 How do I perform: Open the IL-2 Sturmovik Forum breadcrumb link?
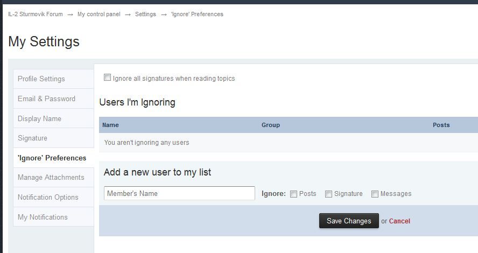point(36,14)
